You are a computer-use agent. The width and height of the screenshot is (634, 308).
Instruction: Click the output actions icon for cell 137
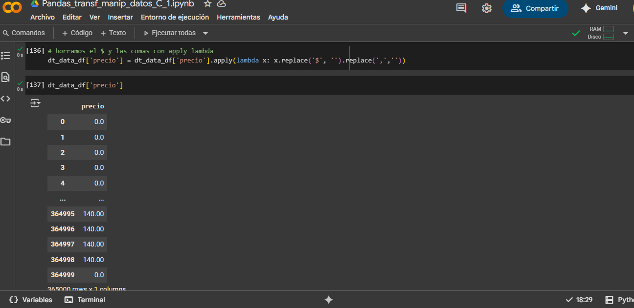35,103
